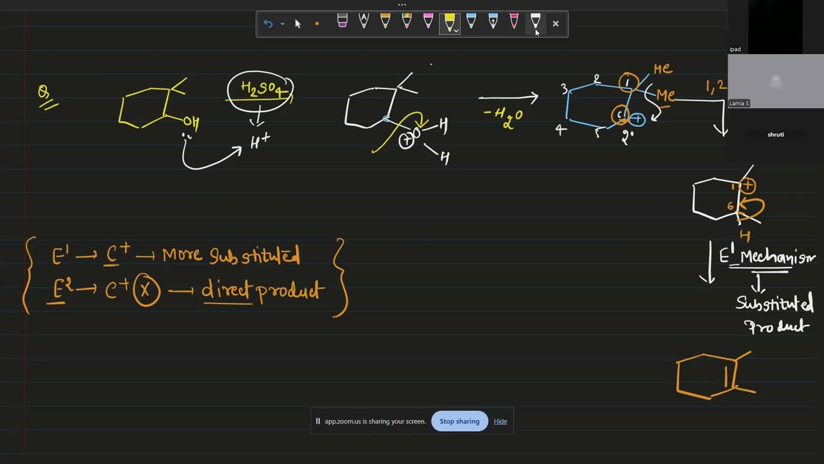Select the pointer selection tool
824x464 pixels.
(x=297, y=24)
